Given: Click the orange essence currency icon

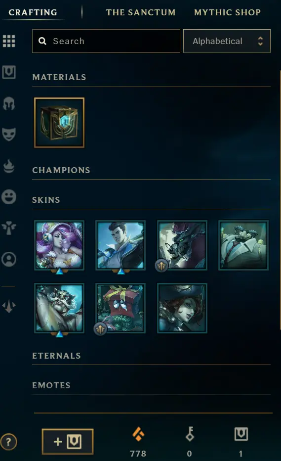Looking at the screenshot, I should click(x=138, y=435).
